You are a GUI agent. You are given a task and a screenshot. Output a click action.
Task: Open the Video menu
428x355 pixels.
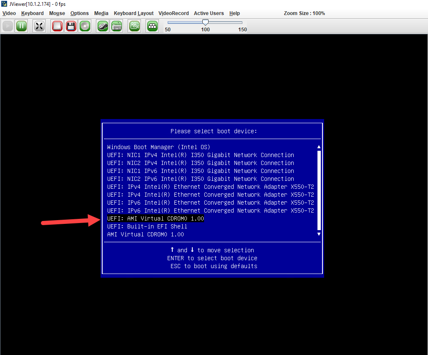9,13
